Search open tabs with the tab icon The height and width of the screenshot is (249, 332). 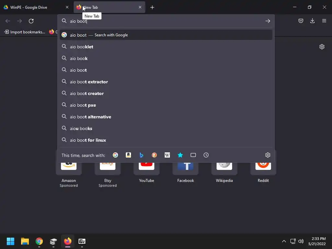pyautogui.click(x=193, y=155)
